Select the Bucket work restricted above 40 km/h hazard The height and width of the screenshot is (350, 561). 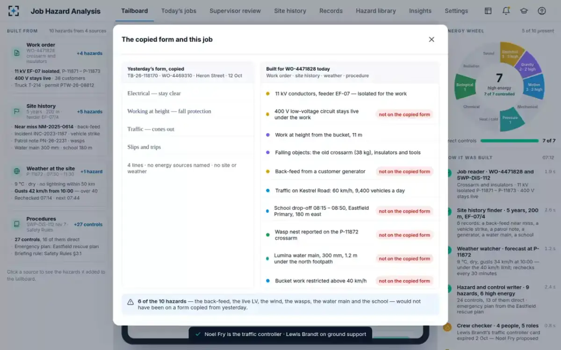click(350, 281)
